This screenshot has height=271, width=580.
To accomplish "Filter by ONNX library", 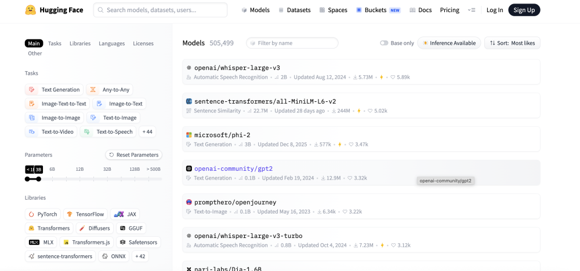I will 114,256.
